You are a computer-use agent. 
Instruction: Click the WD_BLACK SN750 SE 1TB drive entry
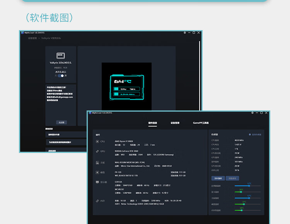126,176
